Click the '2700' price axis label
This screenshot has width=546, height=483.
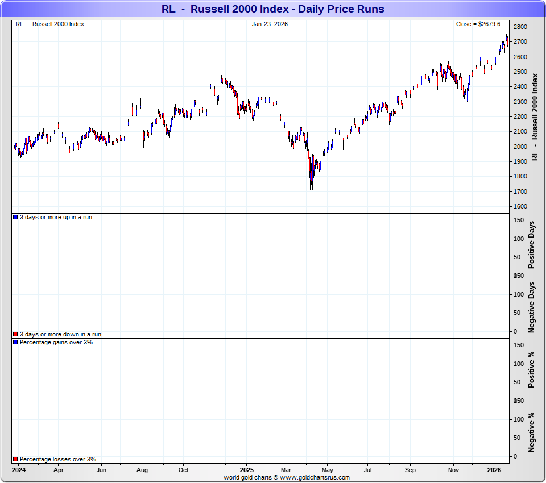(x=520, y=41)
